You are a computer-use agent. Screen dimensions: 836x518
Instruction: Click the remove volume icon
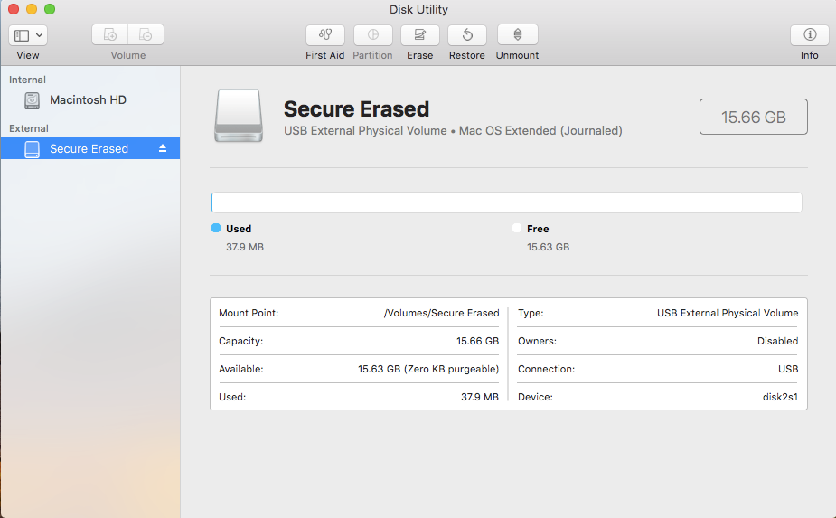[146, 35]
